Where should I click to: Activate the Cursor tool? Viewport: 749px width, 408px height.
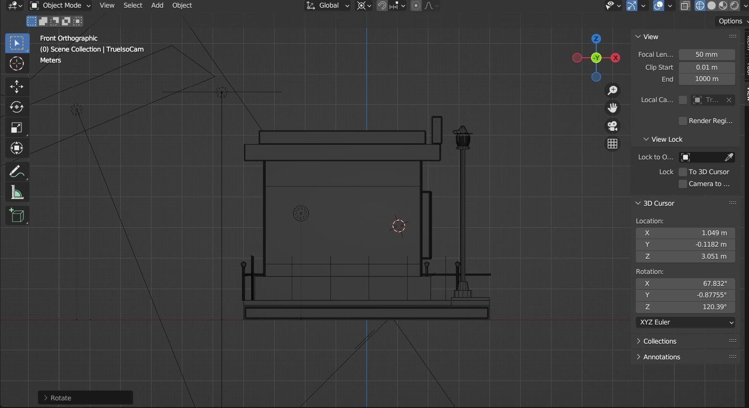click(17, 63)
